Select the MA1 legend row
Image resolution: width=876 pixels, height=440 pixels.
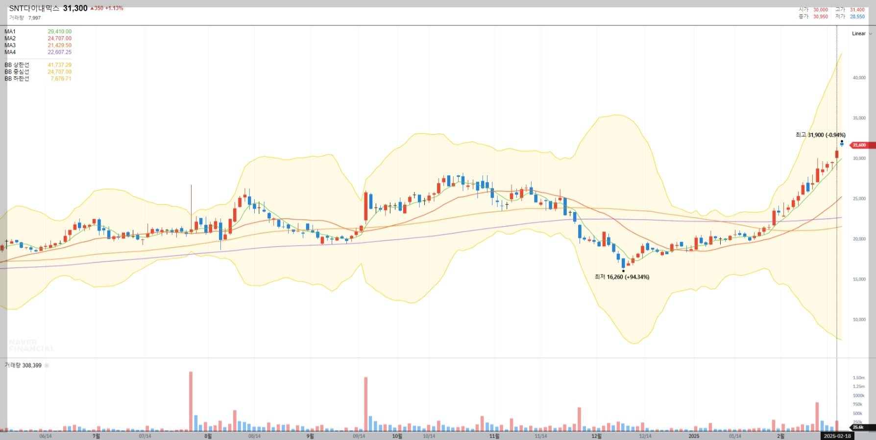38,31
